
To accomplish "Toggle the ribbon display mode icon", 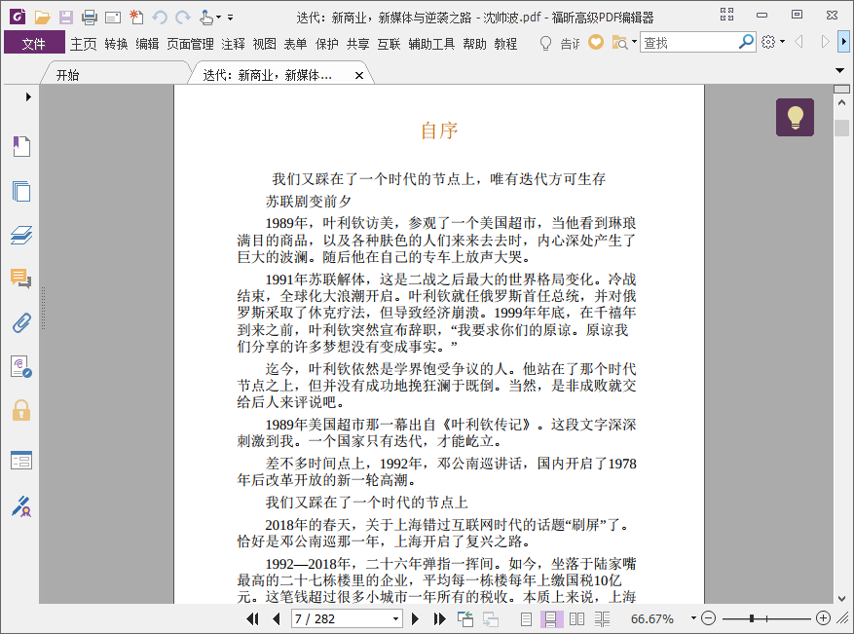I will click(x=726, y=15).
